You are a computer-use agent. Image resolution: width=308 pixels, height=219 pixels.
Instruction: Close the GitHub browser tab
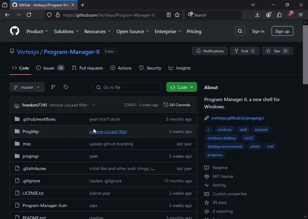point(73,5)
